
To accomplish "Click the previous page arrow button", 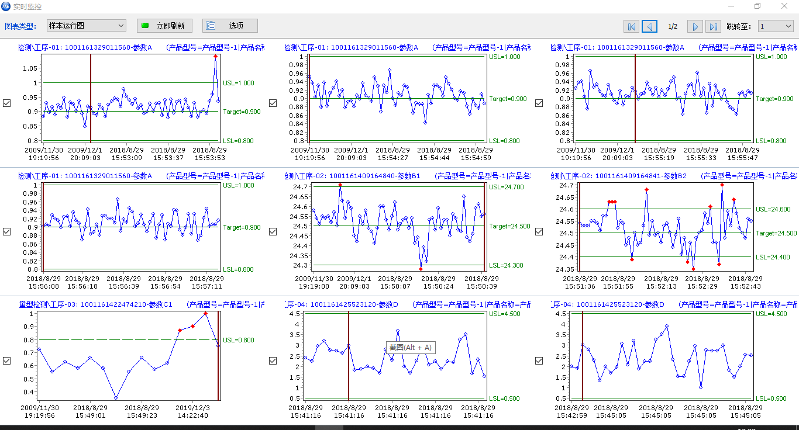I will pos(649,26).
